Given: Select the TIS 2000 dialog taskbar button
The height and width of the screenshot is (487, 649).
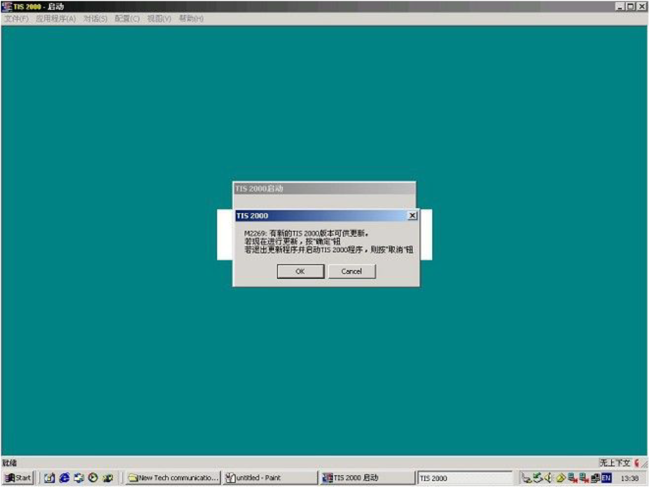Looking at the screenshot, I should 464,478.
